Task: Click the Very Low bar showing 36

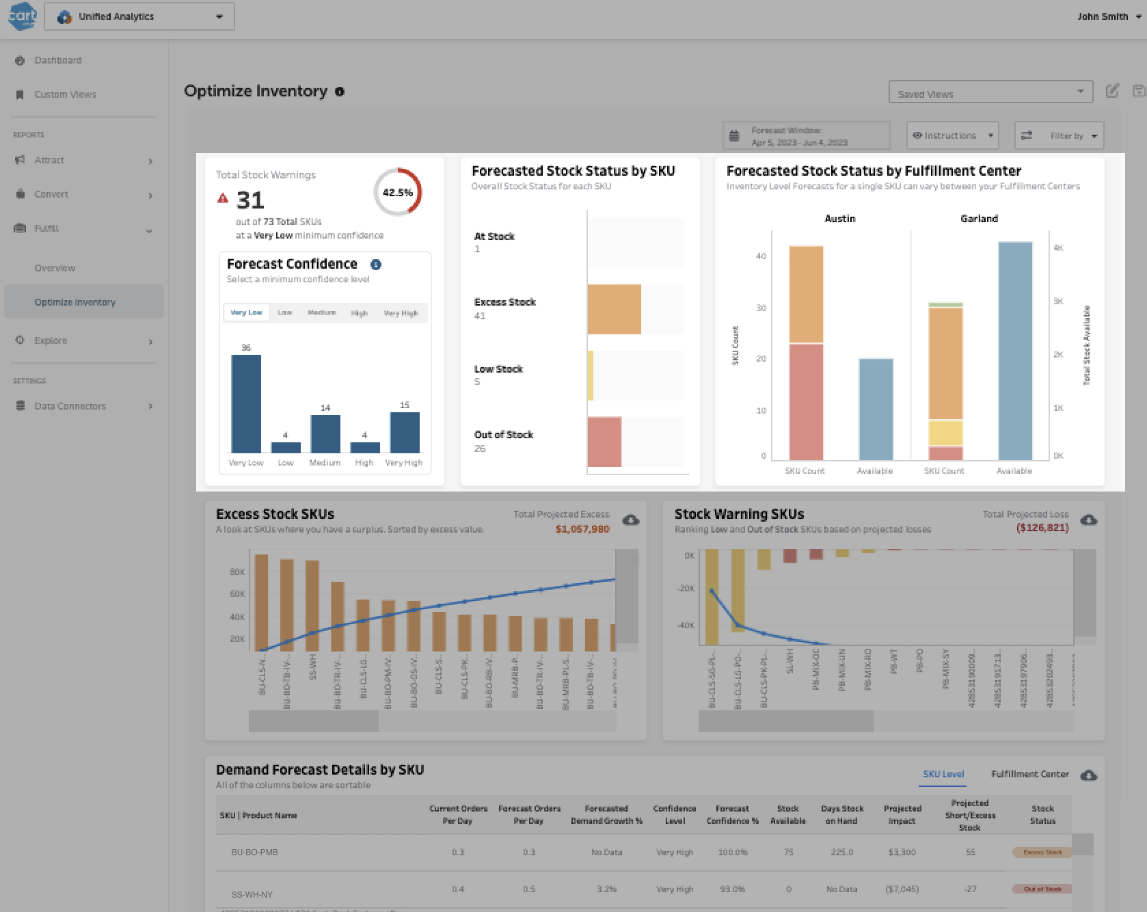Action: coord(246,403)
